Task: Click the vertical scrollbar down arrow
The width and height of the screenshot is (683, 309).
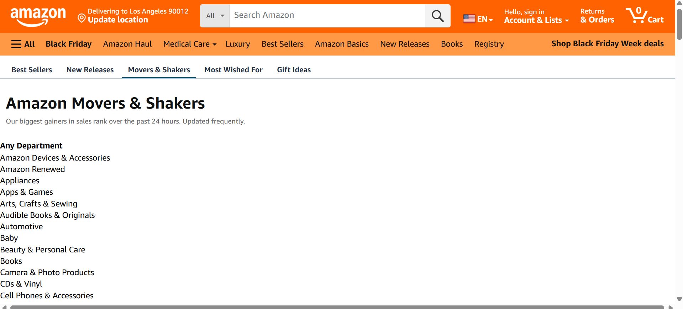Action: [679, 299]
